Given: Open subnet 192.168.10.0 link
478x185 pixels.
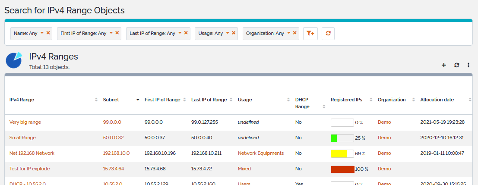Looking at the screenshot, I should click(116, 153).
